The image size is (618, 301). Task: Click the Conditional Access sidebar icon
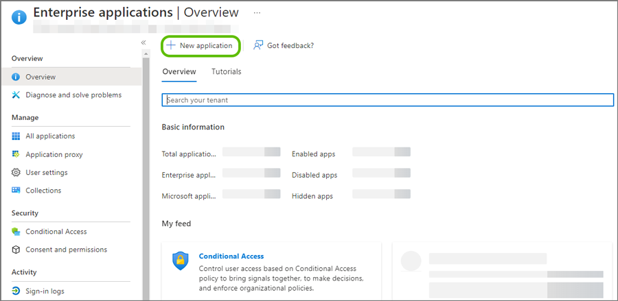[16, 231]
